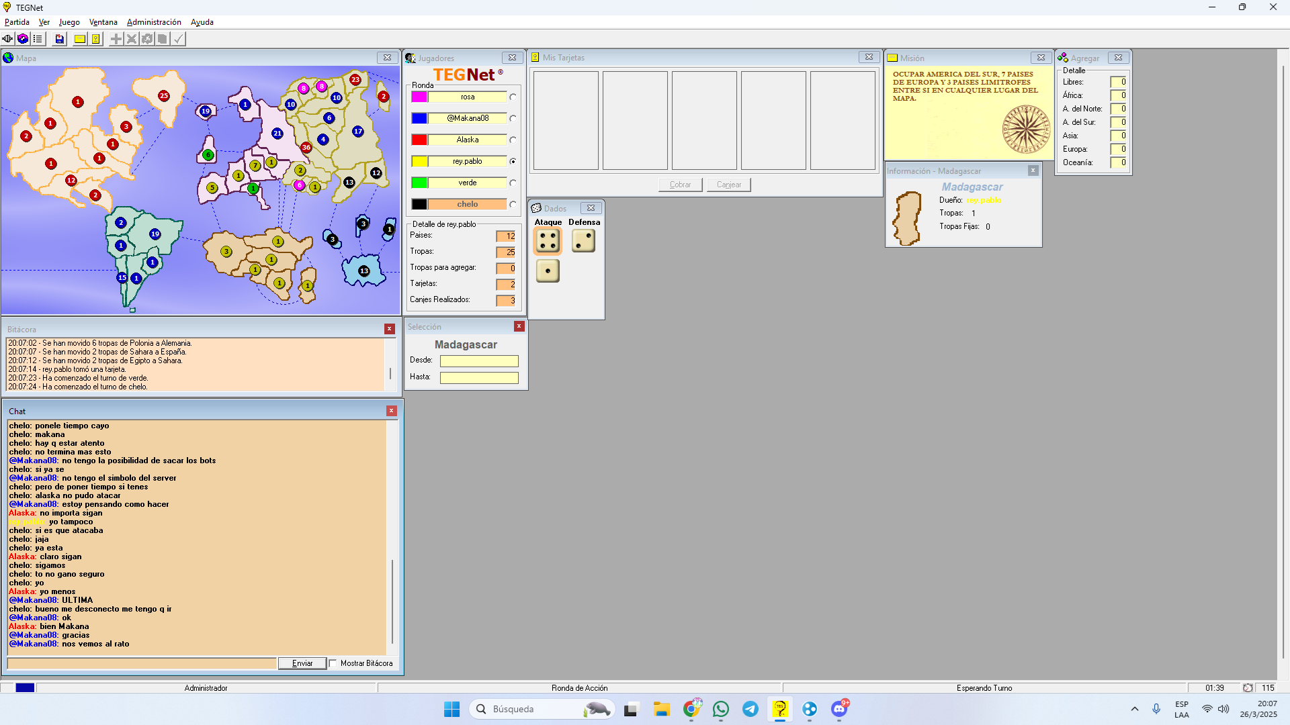
Task: Open the Juego menu
Action: click(69, 22)
